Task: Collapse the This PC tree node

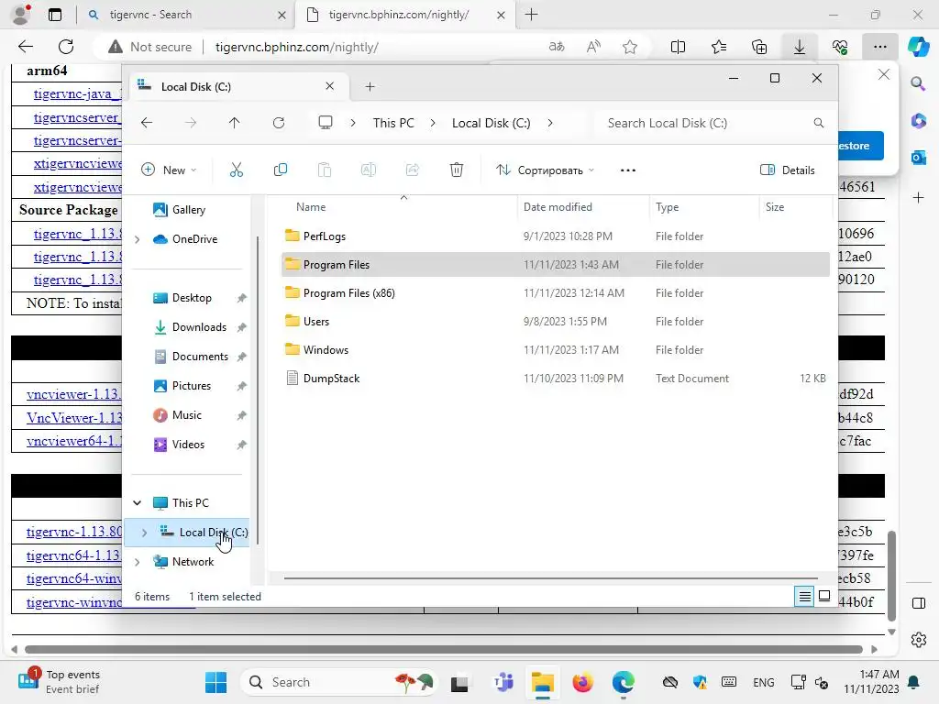Action: click(138, 503)
